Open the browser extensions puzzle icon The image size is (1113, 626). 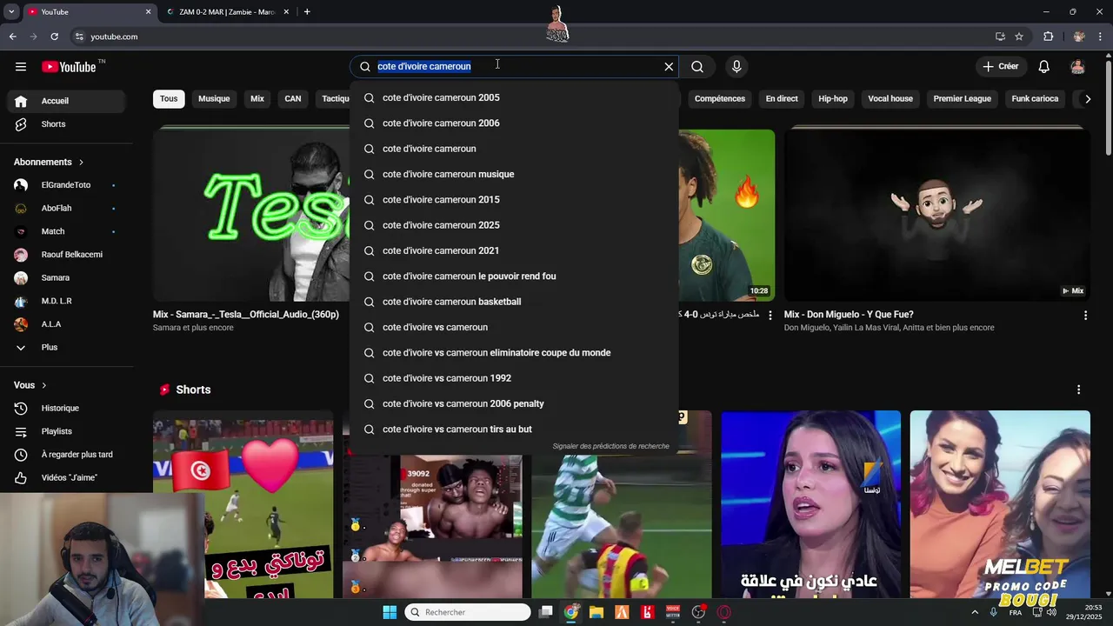(1048, 37)
